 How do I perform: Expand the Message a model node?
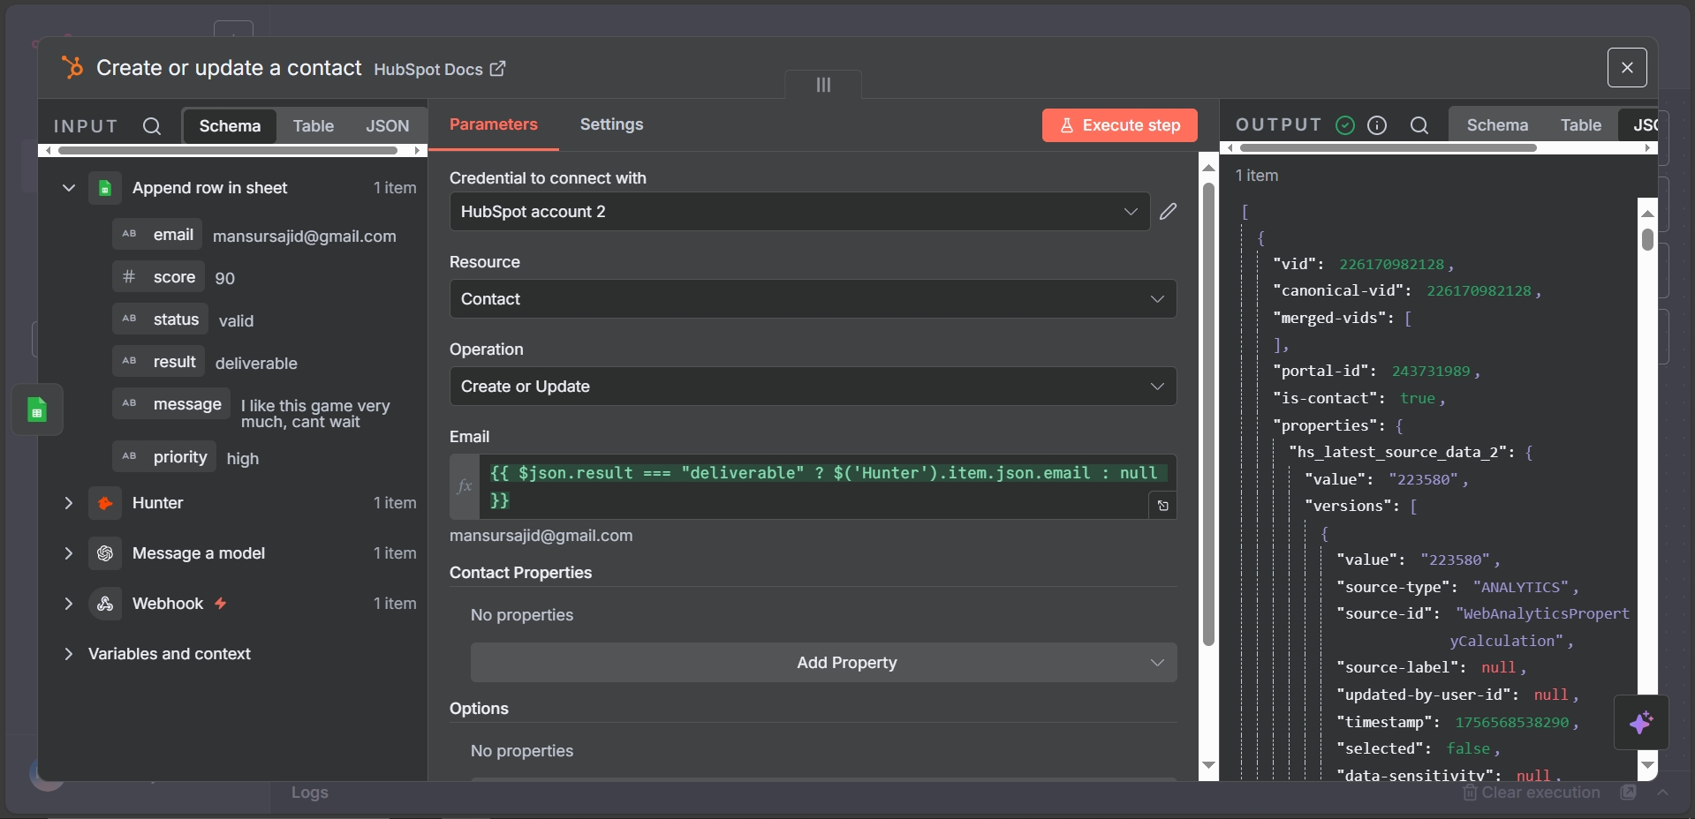(68, 553)
